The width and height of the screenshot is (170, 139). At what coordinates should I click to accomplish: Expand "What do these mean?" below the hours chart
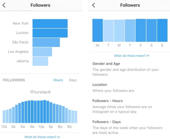pos(42,137)
